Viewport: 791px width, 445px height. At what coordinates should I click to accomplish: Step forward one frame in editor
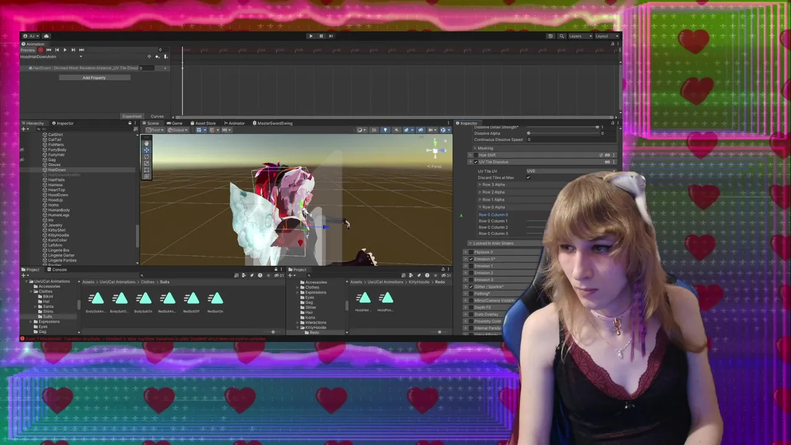coord(331,36)
